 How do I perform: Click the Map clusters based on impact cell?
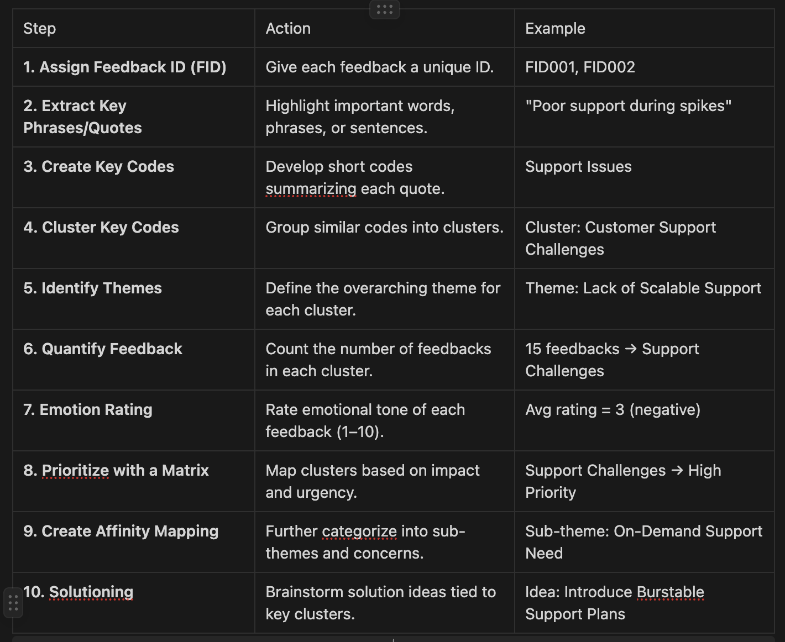tap(385, 481)
